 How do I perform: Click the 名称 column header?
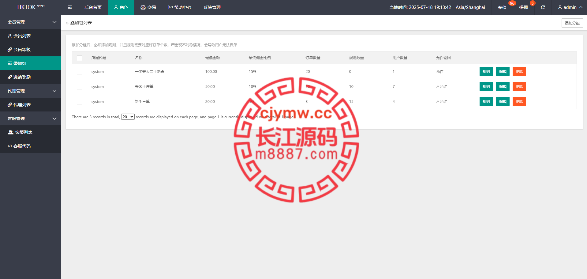pyautogui.click(x=139, y=58)
